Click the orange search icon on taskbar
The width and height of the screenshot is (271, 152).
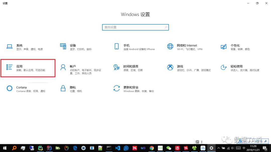(14, 148)
